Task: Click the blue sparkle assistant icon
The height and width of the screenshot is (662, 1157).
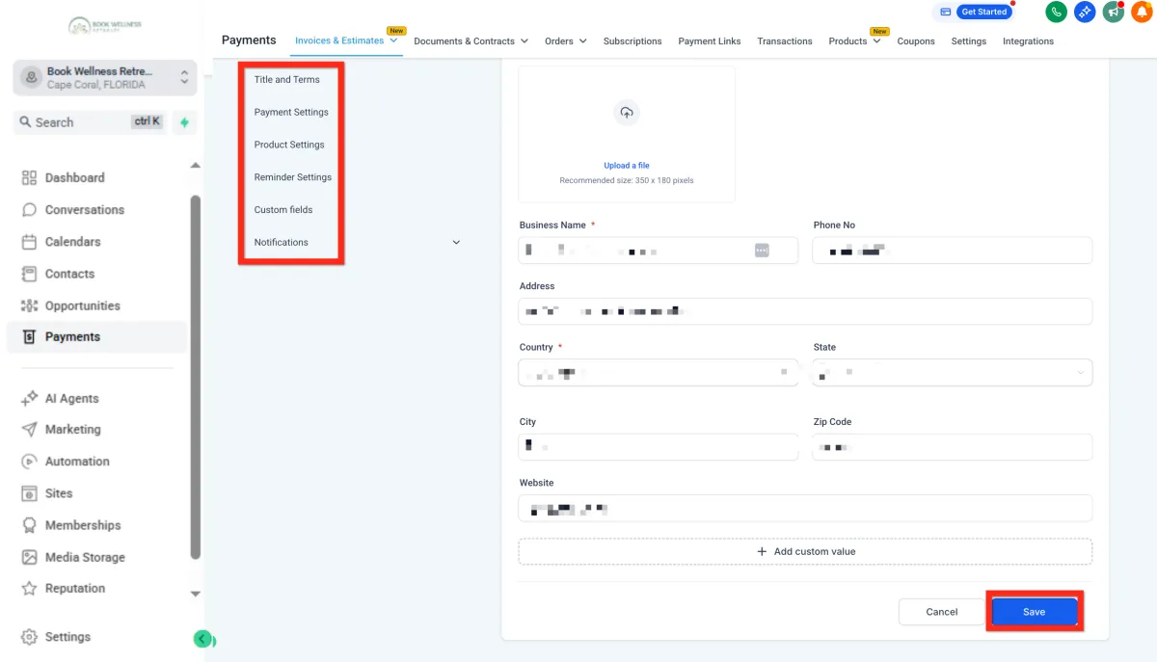Action: point(1085,12)
